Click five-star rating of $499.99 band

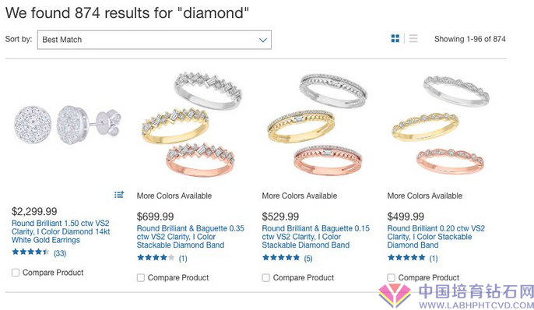[x=406, y=258]
